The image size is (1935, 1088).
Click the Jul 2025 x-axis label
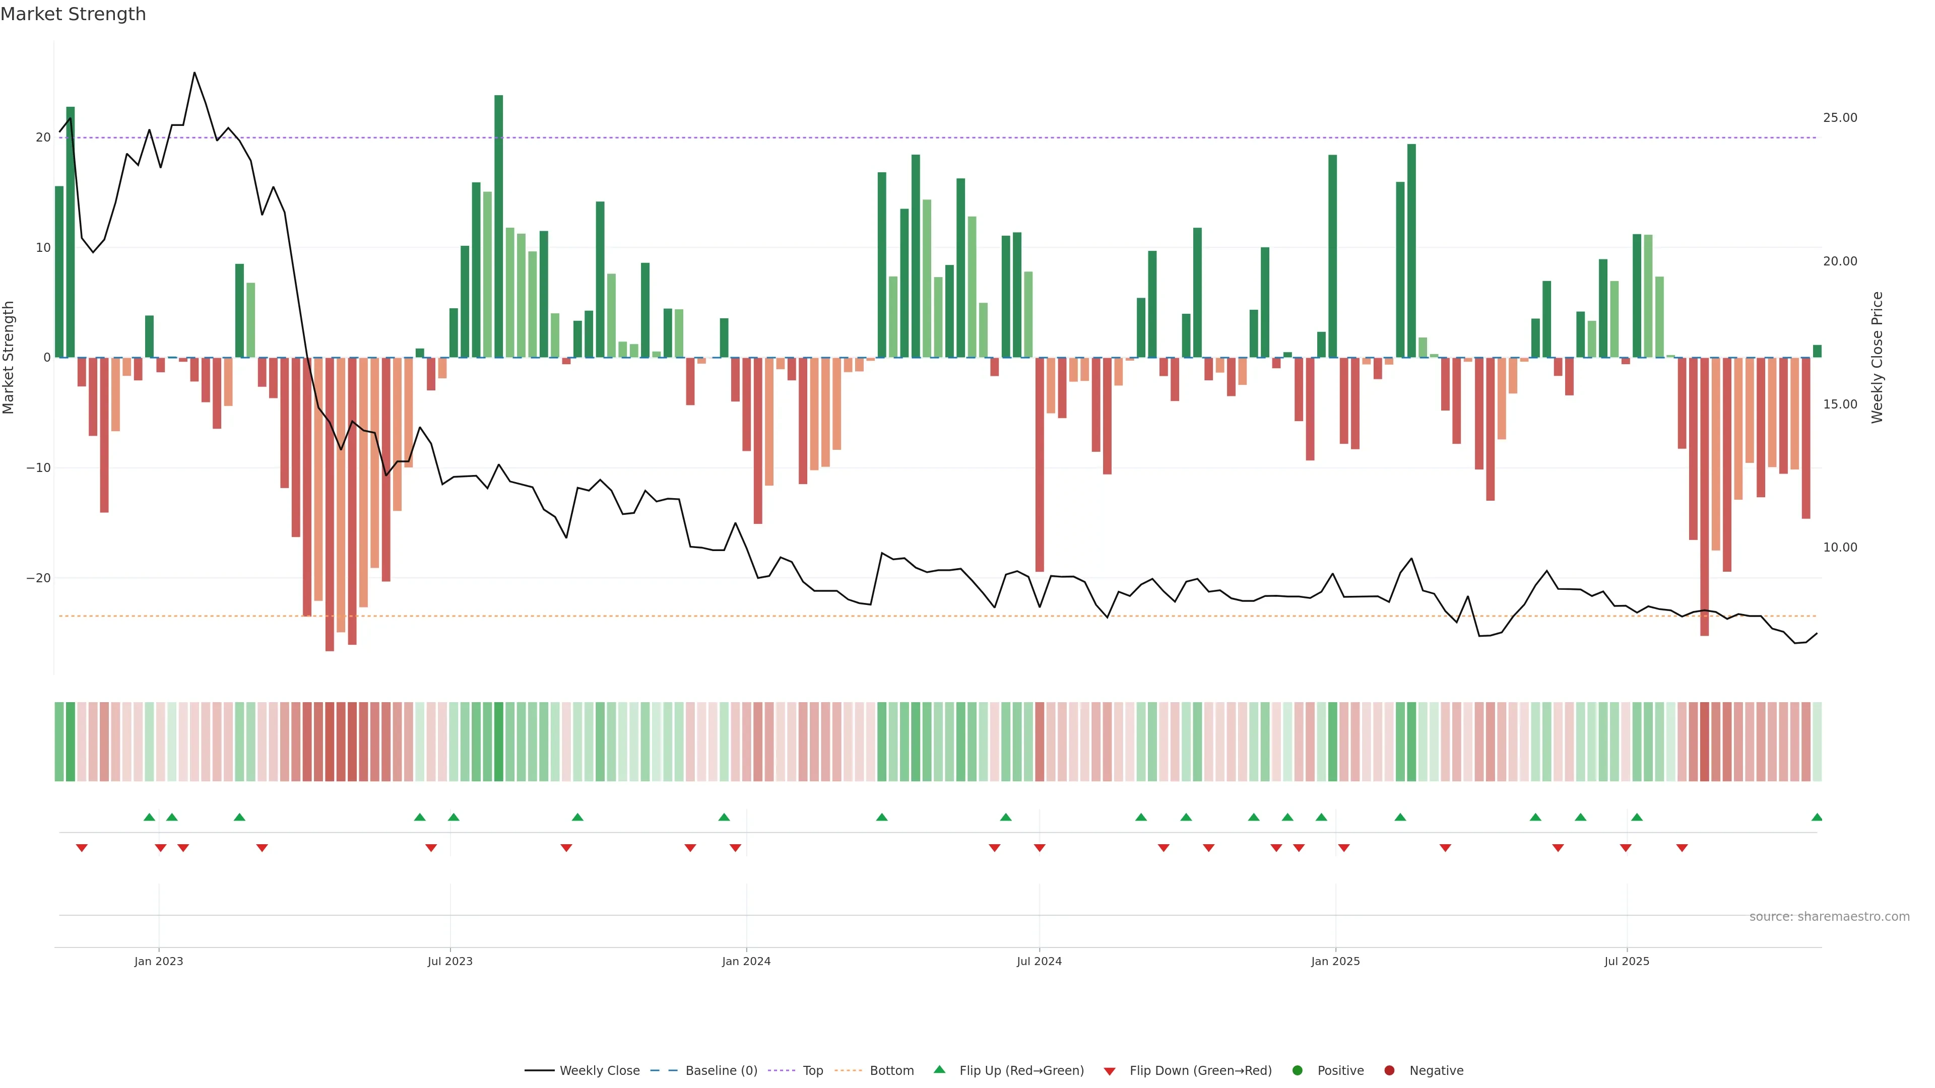click(1626, 961)
